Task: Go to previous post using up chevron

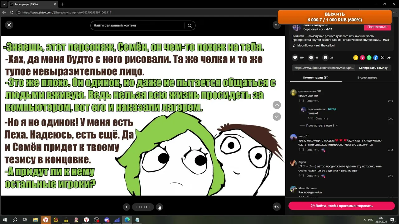Action: click(x=277, y=105)
